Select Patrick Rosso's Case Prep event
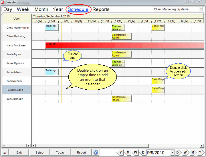Image resolution: width=206 pixels, height=157 pixels. click(x=158, y=90)
